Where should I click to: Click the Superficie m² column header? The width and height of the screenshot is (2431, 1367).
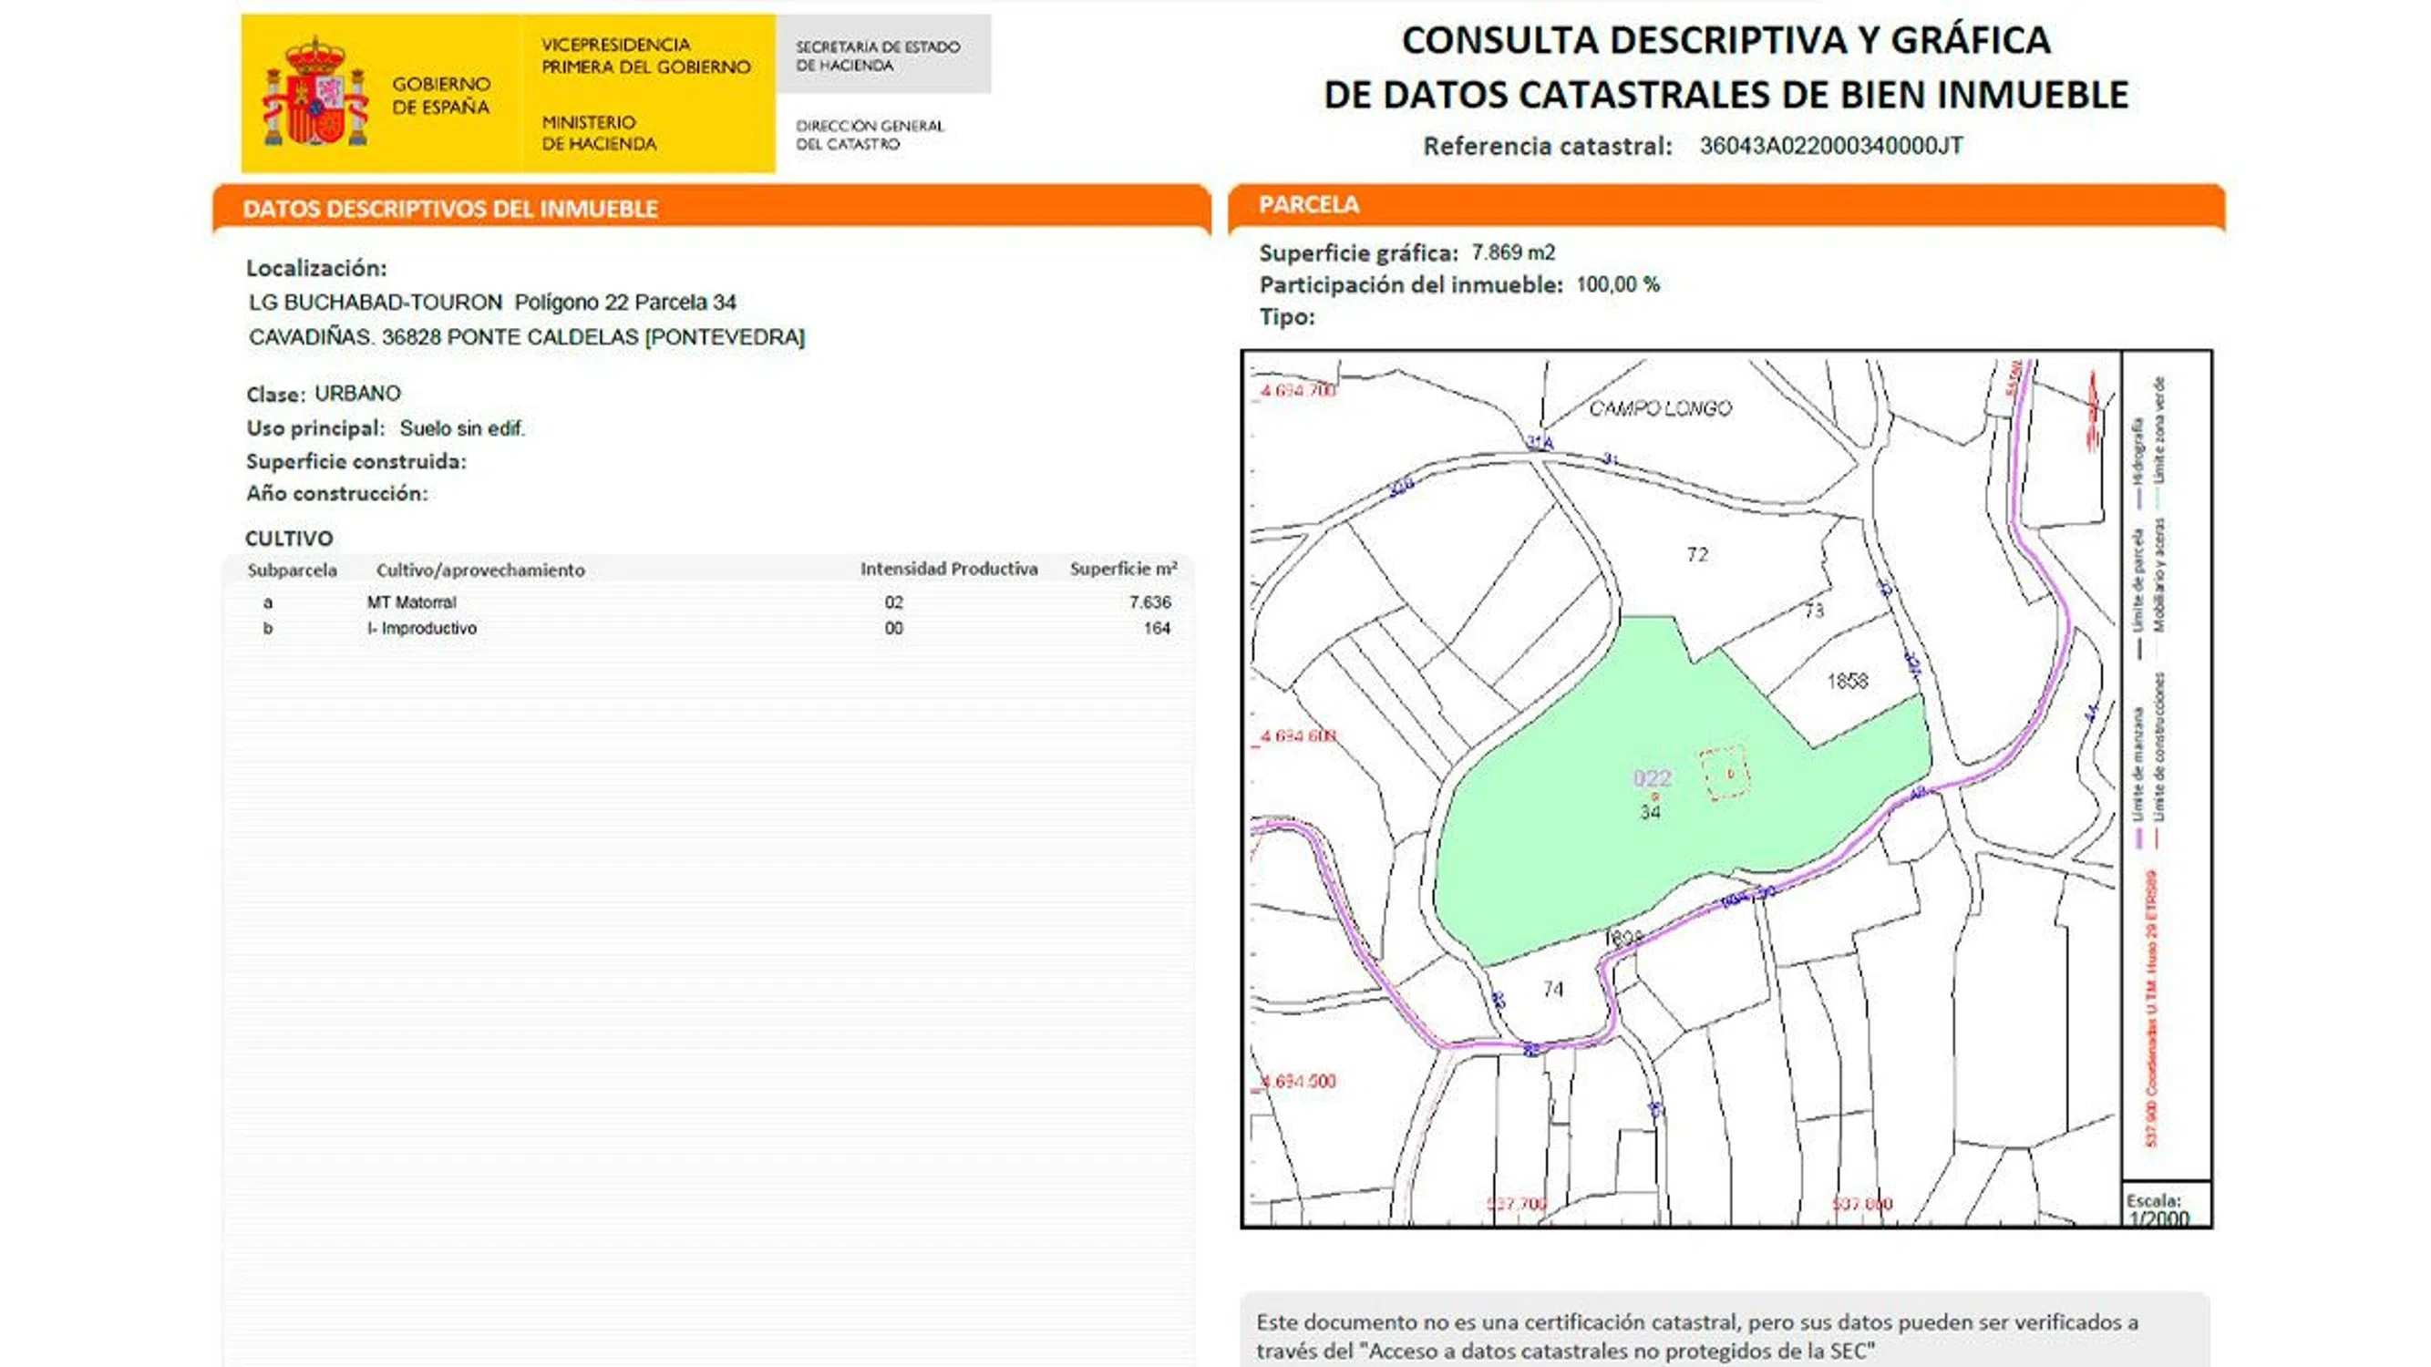point(1123,569)
